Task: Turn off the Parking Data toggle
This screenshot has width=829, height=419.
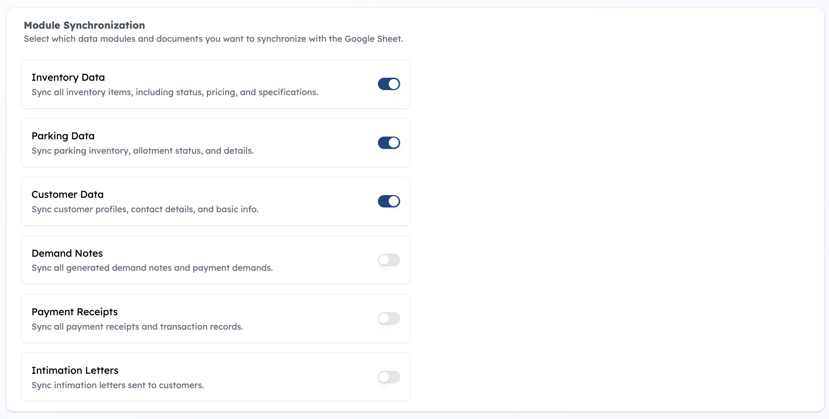Action: [x=389, y=143]
